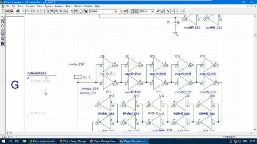Viewport: 257px width, 144px height.
Task: Open Setup Analysis dialog
Action: 132,11
